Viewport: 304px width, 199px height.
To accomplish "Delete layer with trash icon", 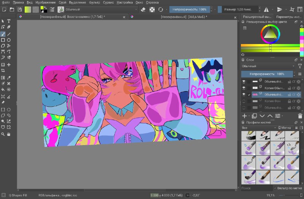I will 300,116.
